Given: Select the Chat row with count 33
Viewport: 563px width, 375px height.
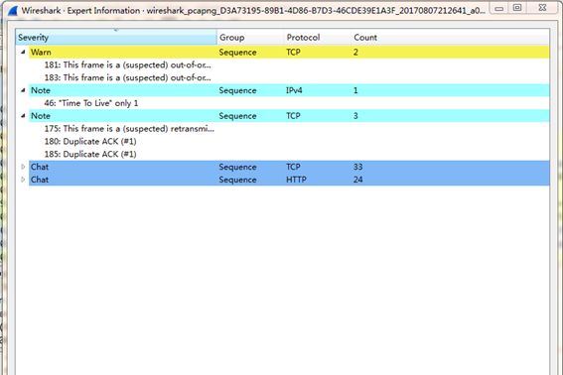Looking at the screenshot, I should click(289, 167).
